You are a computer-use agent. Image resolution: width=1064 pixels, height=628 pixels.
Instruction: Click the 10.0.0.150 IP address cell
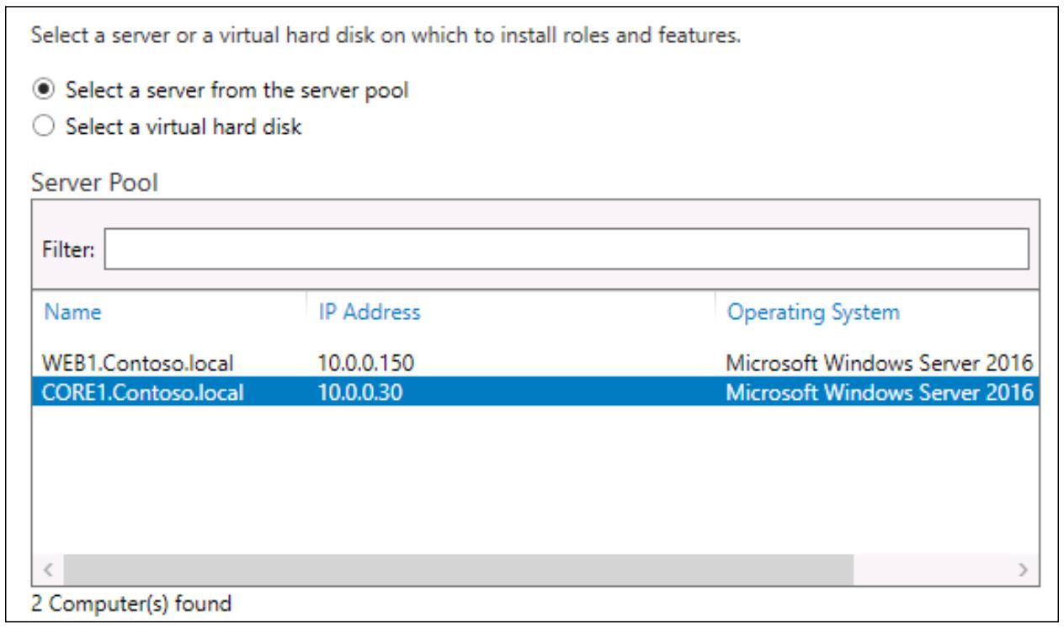[x=361, y=364]
